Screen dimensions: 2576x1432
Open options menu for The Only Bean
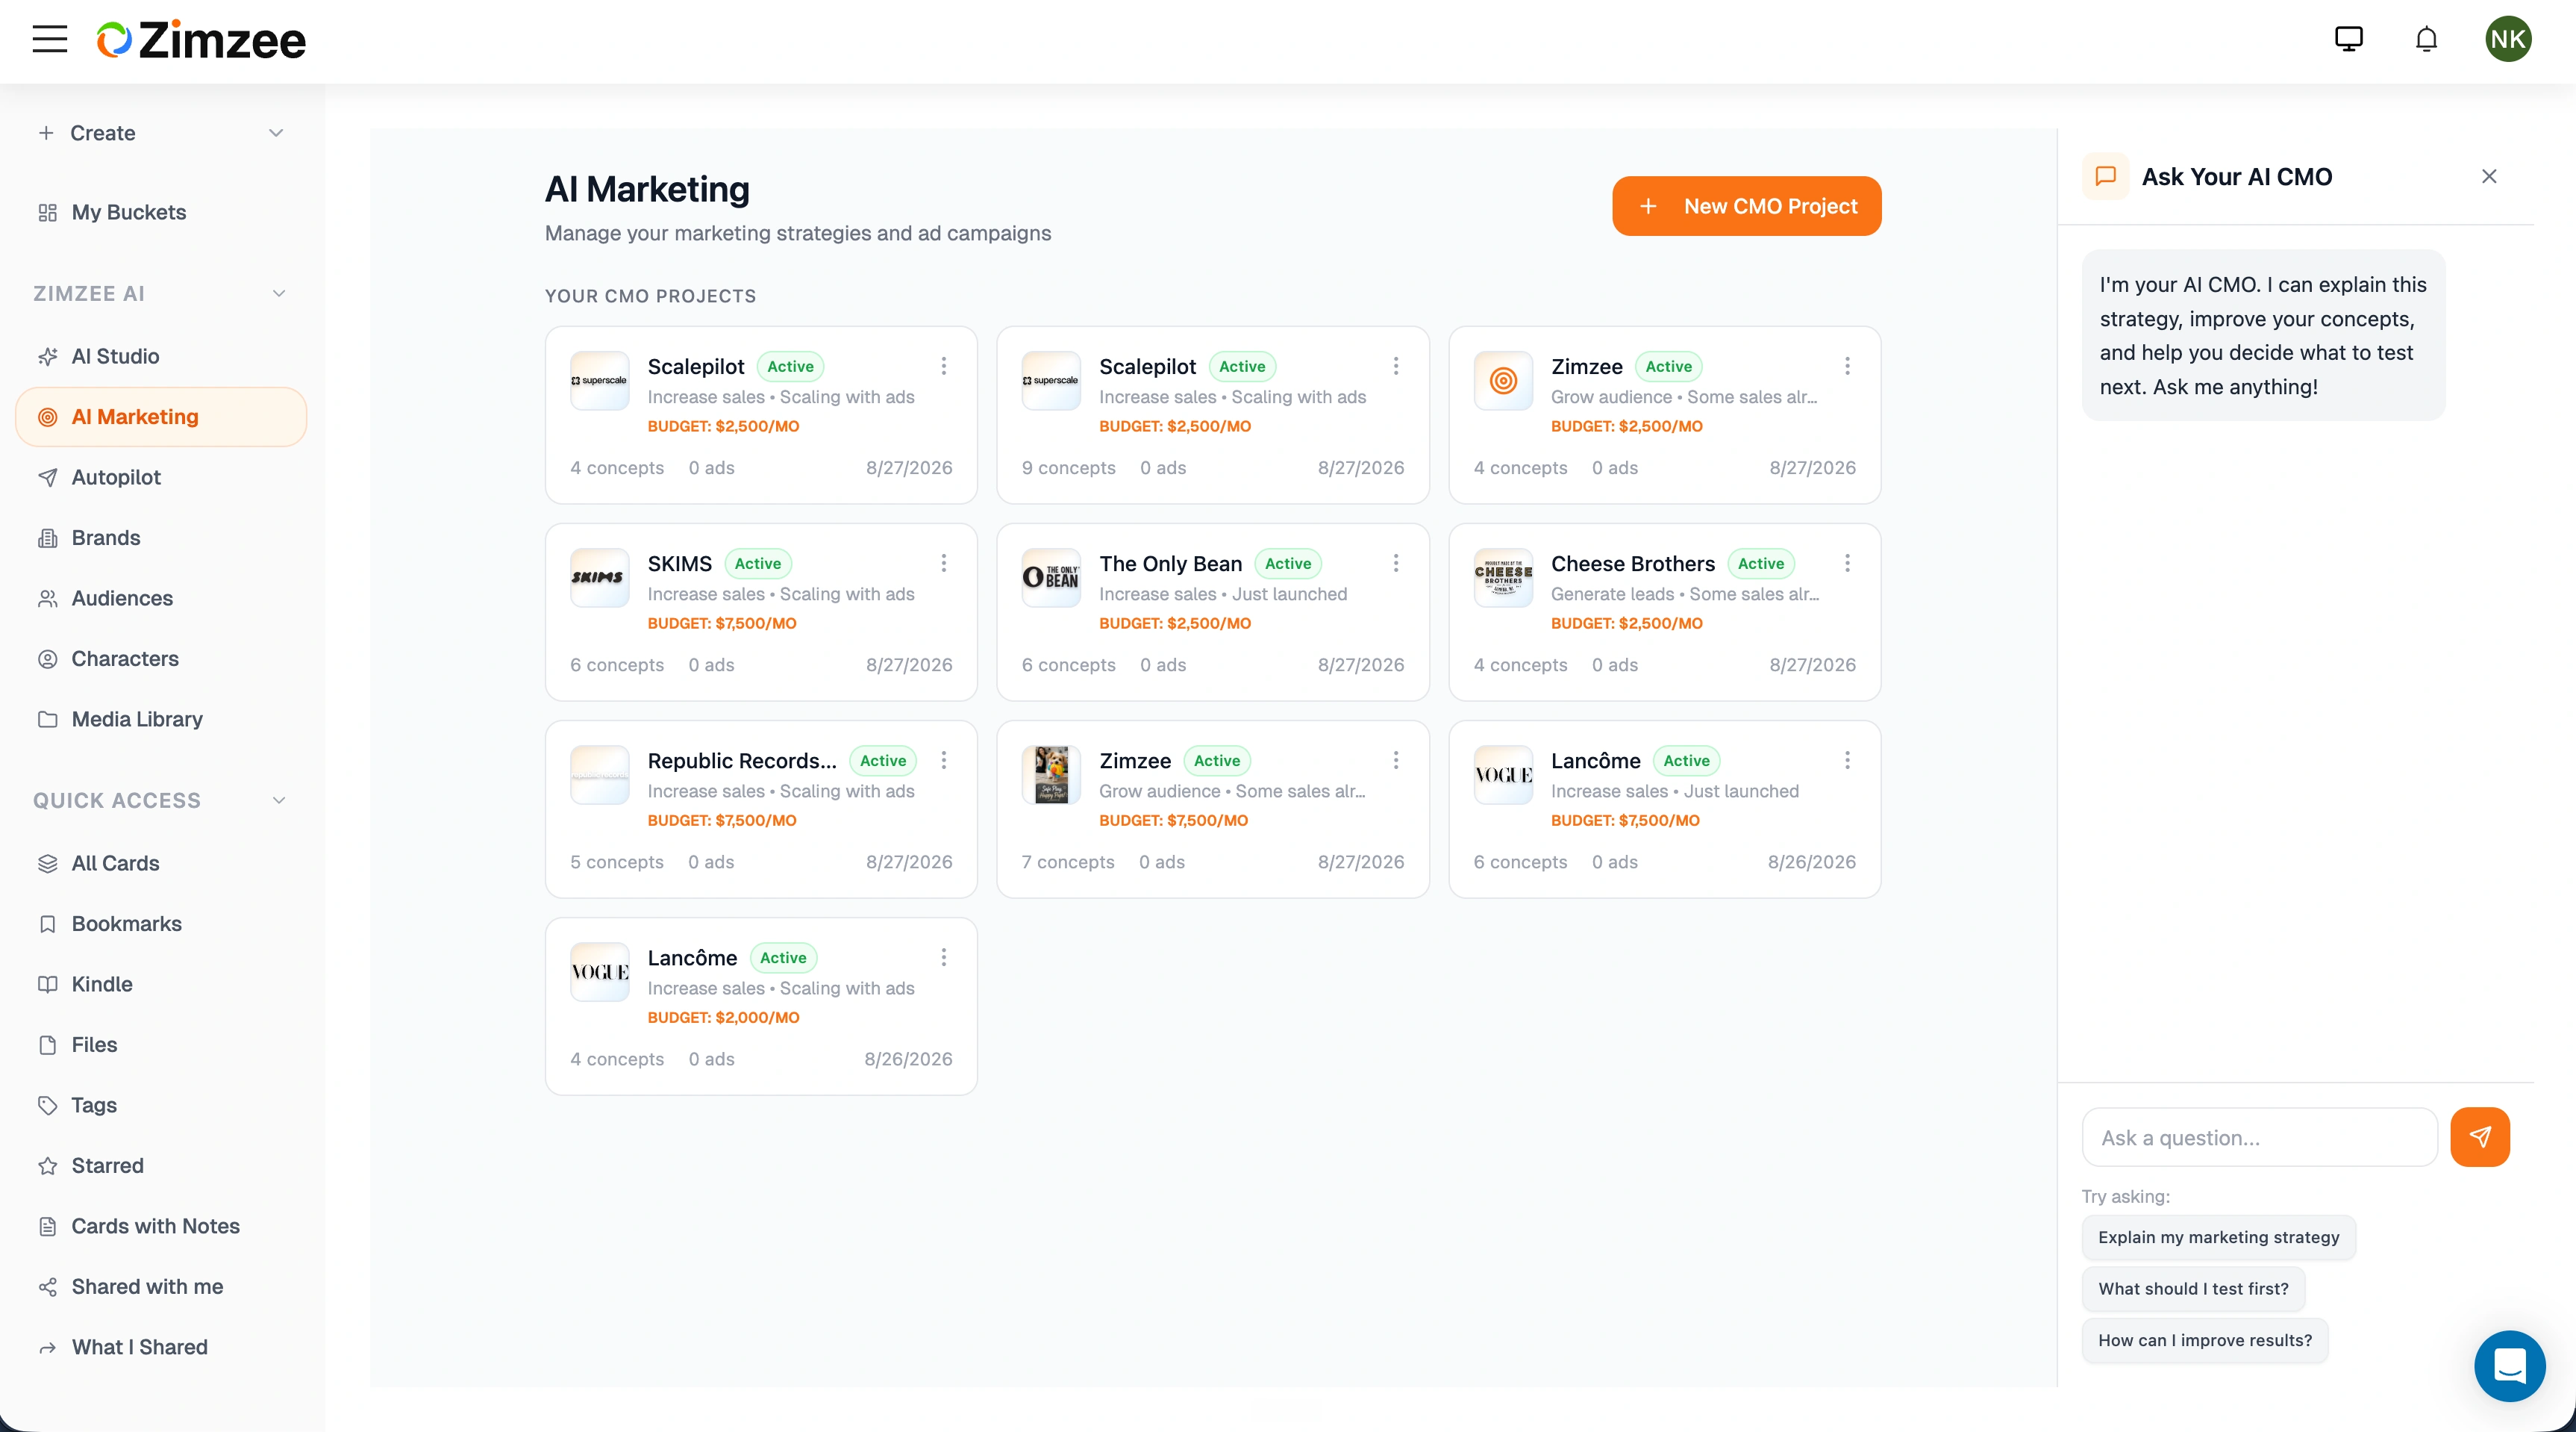[x=1395, y=564]
